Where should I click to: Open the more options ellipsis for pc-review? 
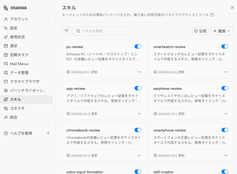click(x=139, y=72)
